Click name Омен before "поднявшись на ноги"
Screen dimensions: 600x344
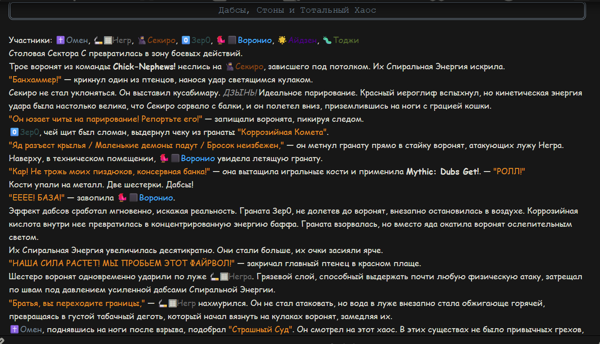[x=30, y=330]
